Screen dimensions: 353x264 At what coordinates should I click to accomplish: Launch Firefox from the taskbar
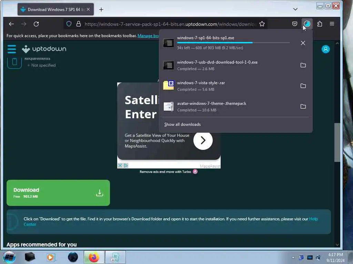click(x=94, y=257)
